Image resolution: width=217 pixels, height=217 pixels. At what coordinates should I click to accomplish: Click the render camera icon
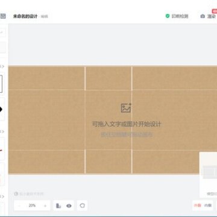(203, 16)
